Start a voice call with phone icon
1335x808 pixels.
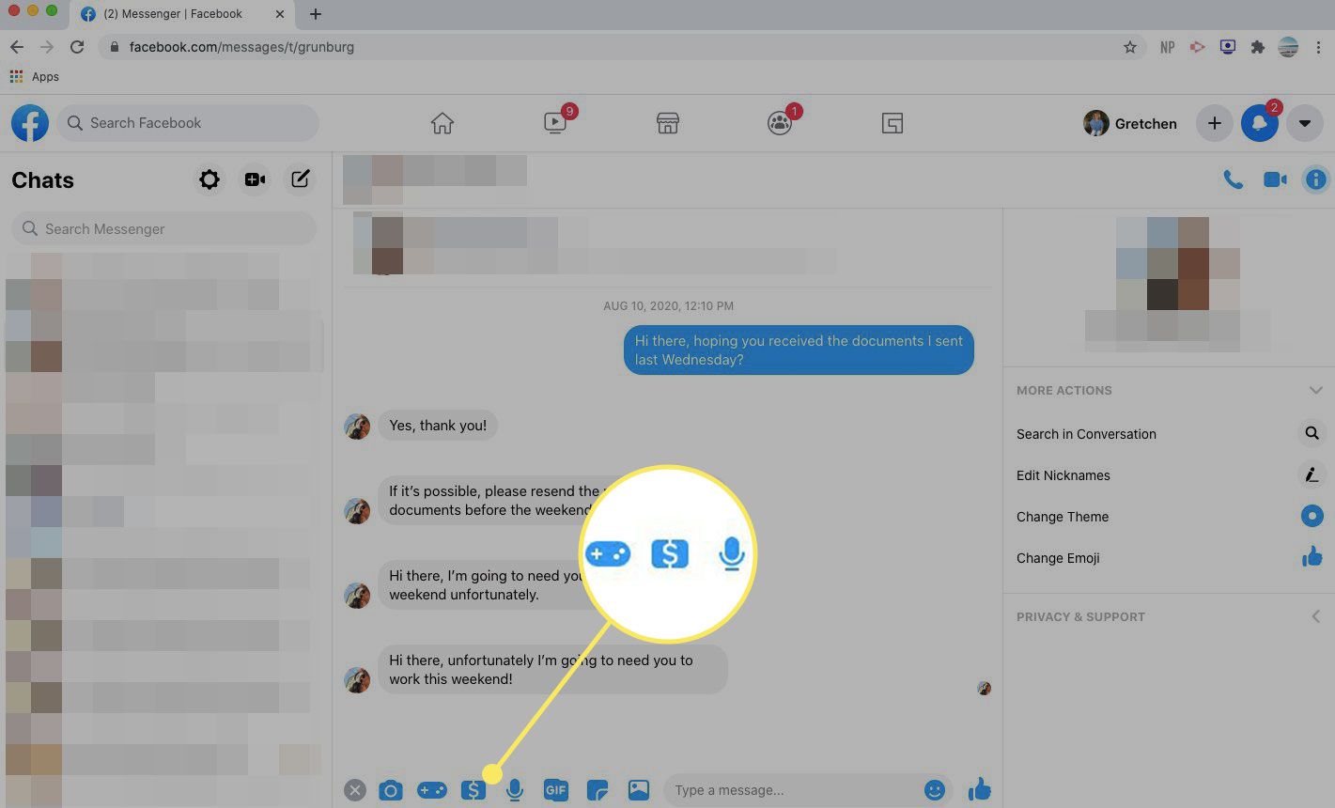[1233, 179]
